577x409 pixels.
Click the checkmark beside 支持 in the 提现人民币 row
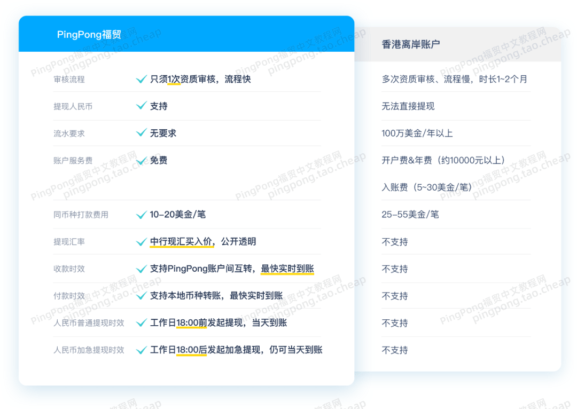pos(141,106)
